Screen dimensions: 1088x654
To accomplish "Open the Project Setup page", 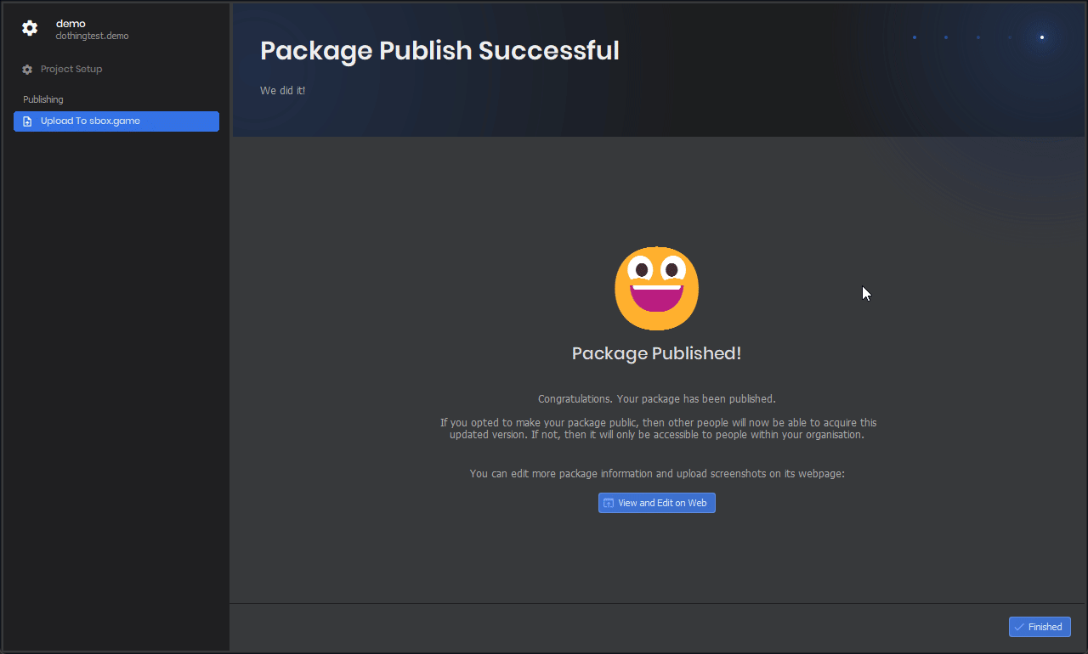I will 71,70.
